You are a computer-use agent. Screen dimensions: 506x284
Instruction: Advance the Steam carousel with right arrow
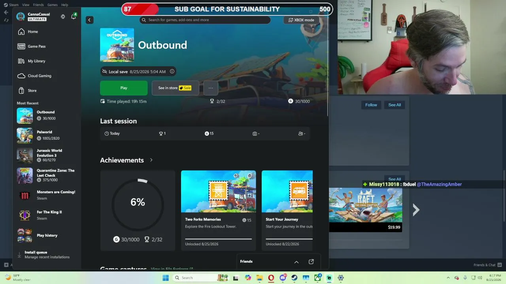(x=416, y=210)
